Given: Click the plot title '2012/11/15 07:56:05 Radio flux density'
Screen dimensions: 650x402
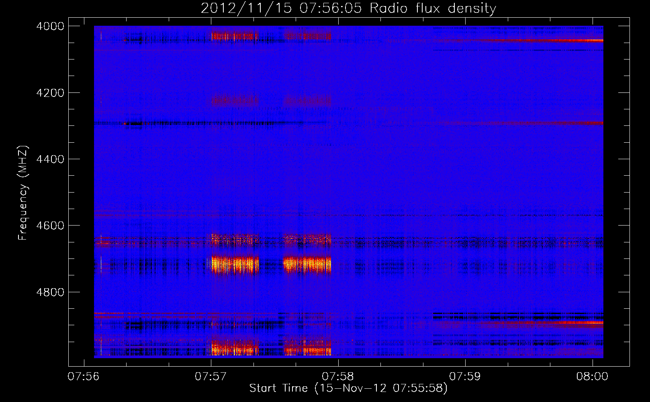Looking at the screenshot, I should click(348, 8).
